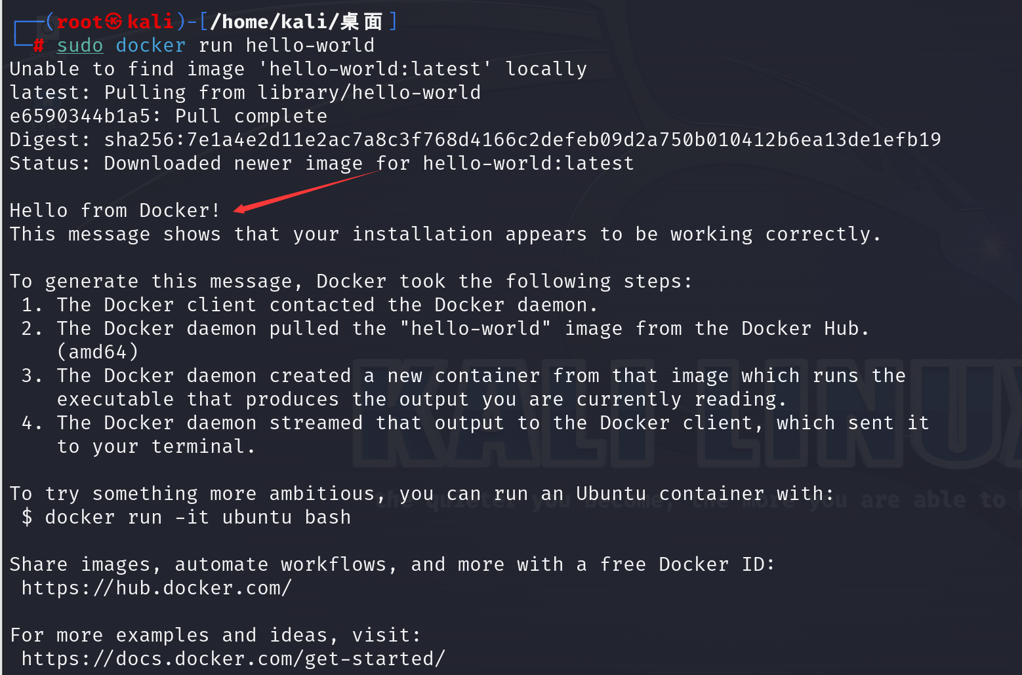
Task: Click the root username in prompt
Action: [79, 22]
